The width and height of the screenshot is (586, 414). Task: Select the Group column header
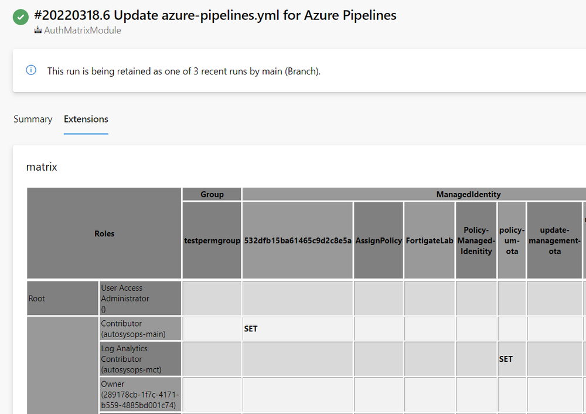point(212,194)
